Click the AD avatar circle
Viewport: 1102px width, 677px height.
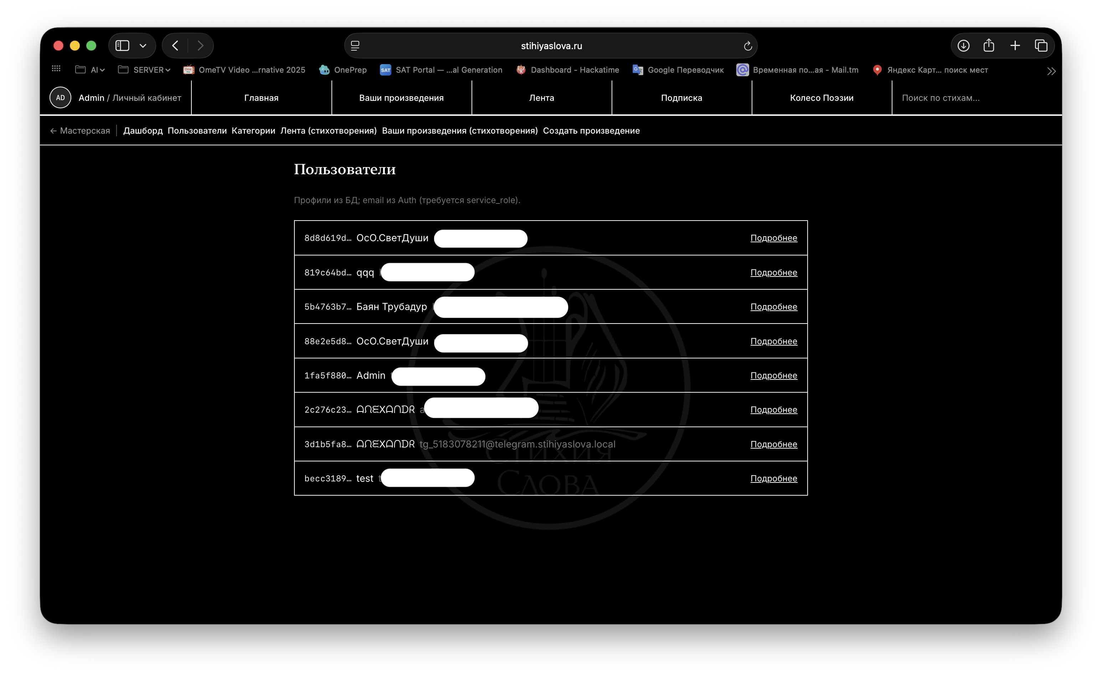61,98
